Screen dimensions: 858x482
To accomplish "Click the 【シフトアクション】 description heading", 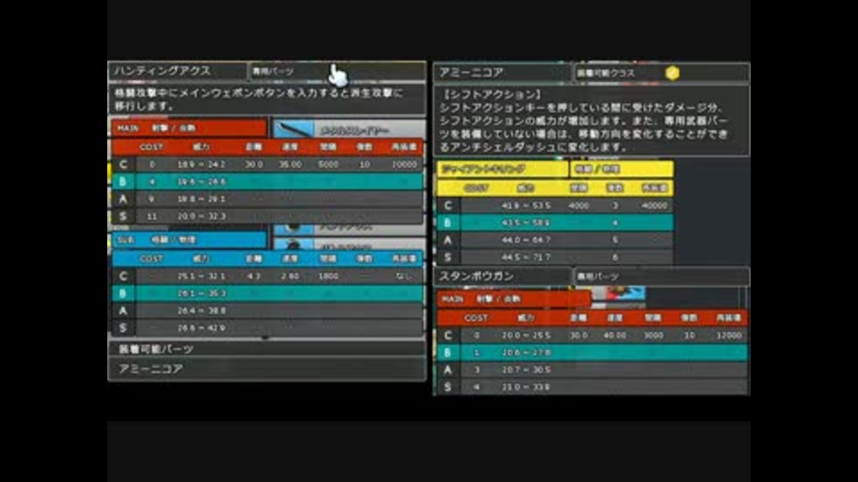I will [491, 95].
